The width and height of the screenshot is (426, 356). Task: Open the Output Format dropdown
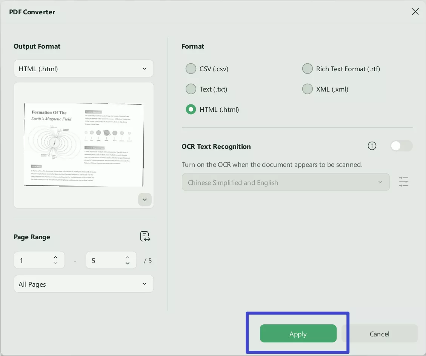tap(83, 69)
